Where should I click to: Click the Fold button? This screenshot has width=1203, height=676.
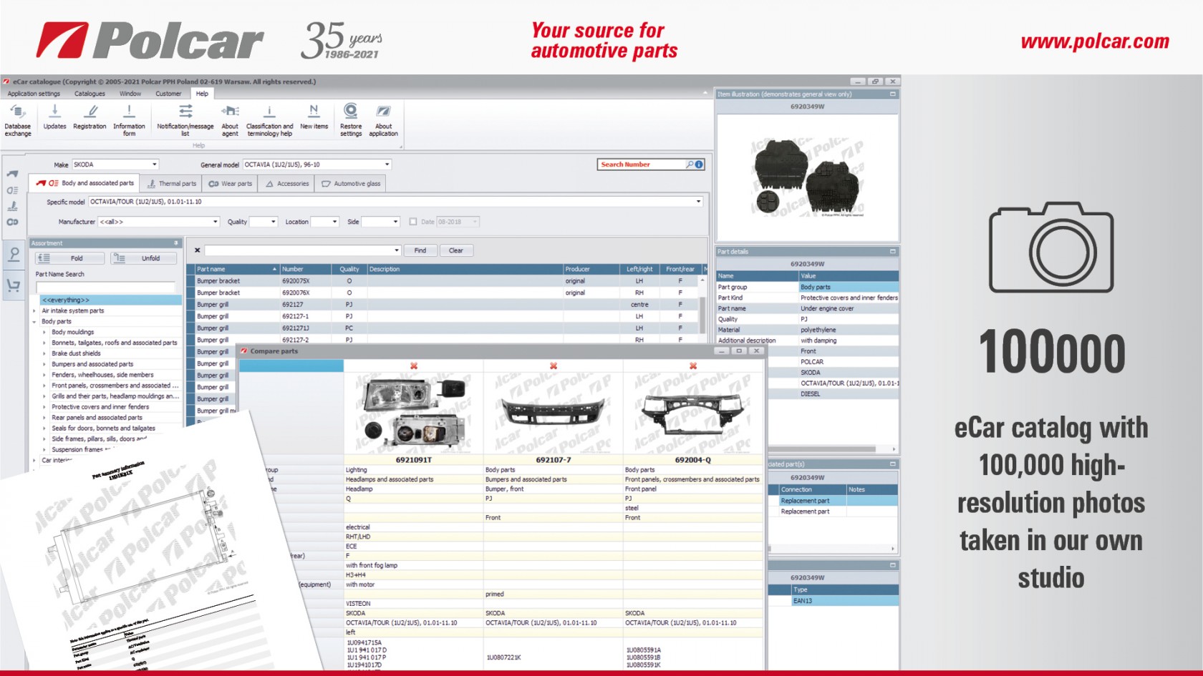pos(70,258)
